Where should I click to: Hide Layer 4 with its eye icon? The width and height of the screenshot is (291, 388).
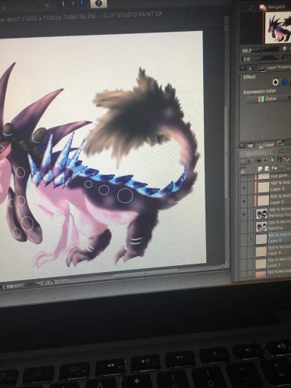(x=243, y=188)
